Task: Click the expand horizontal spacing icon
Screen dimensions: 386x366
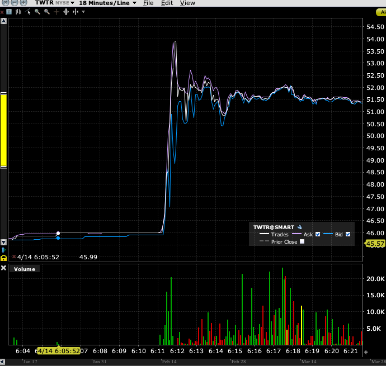Action: [65, 12]
